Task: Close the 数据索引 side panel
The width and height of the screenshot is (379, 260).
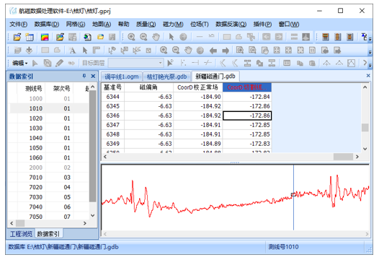Action: [x=93, y=76]
